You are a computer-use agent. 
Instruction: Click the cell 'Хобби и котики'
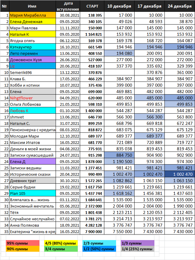click(32, 85)
